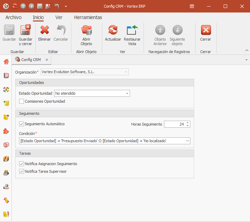Collapse the ribbon with the chevron arrow
The width and height of the screenshot is (250, 222).
[247, 50]
